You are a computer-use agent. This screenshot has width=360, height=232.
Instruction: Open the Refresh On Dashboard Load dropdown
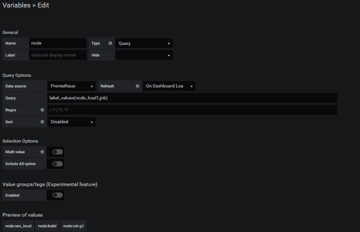click(169, 86)
